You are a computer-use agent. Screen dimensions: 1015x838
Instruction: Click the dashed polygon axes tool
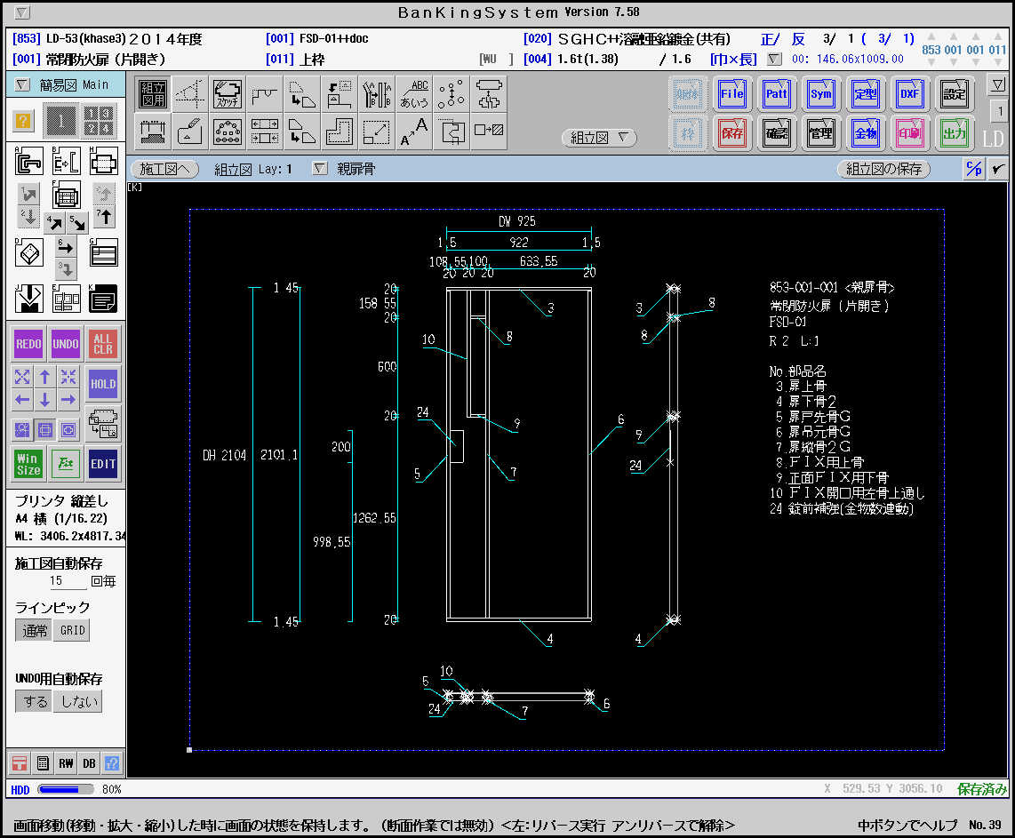[x=190, y=94]
